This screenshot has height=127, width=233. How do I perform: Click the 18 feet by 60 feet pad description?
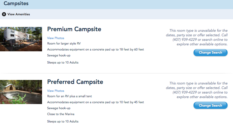[95, 49]
